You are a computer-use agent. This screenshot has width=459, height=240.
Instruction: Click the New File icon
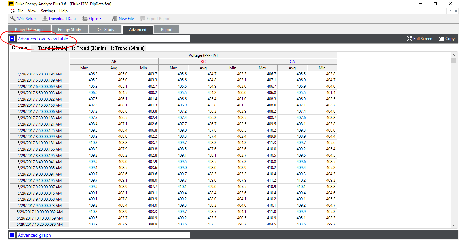(115, 19)
